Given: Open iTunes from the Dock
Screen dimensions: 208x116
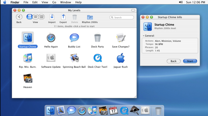Looking at the screenshot, I should pos(92,110).
